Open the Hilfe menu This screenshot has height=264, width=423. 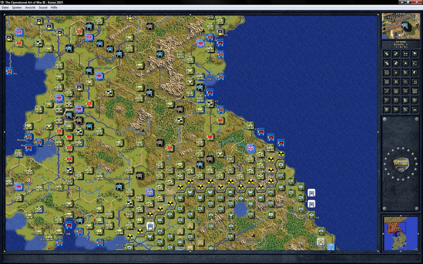point(54,7)
